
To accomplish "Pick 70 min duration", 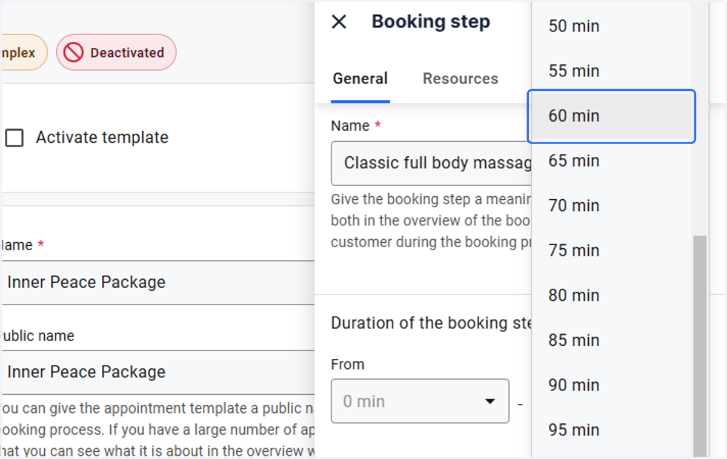I will click(612, 205).
